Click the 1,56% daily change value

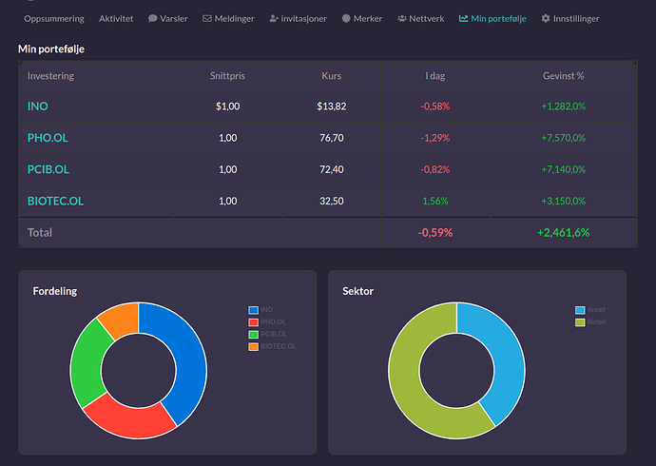tap(435, 202)
